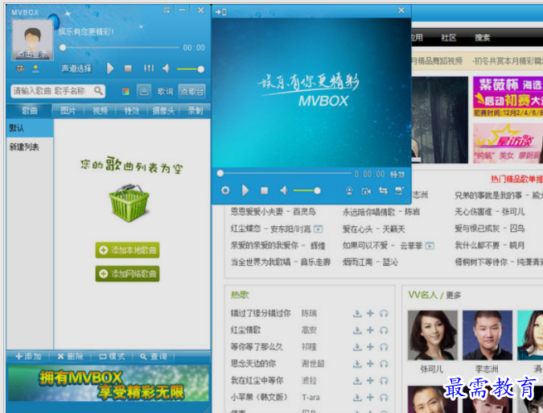Focus the song search input field
Viewport: 543px width, 413px height.
52,91
